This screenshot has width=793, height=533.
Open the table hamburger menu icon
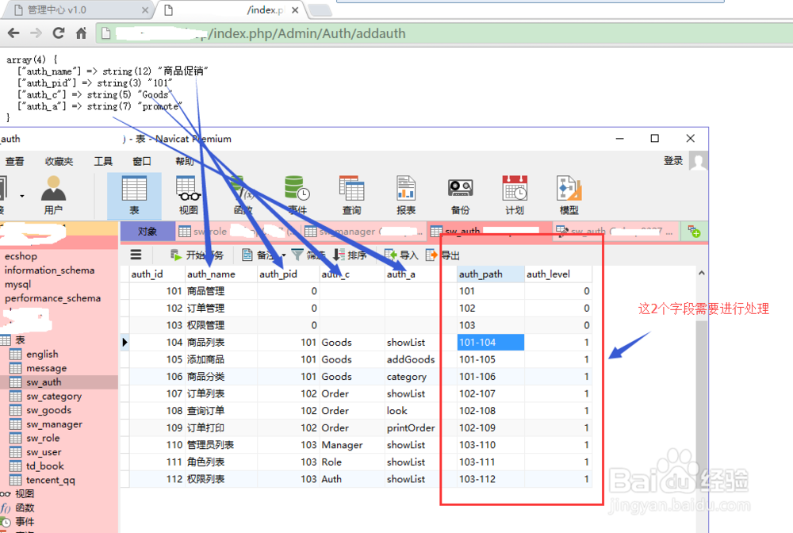(136, 255)
